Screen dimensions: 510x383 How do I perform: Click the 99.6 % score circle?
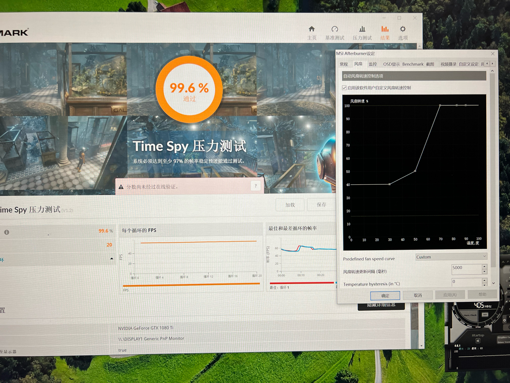[189, 89]
